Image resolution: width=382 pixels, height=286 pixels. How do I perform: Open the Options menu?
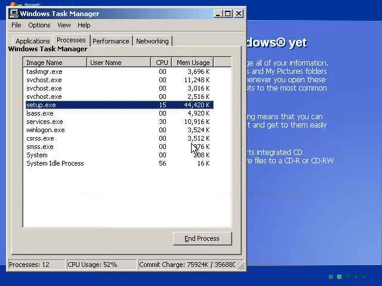39,25
